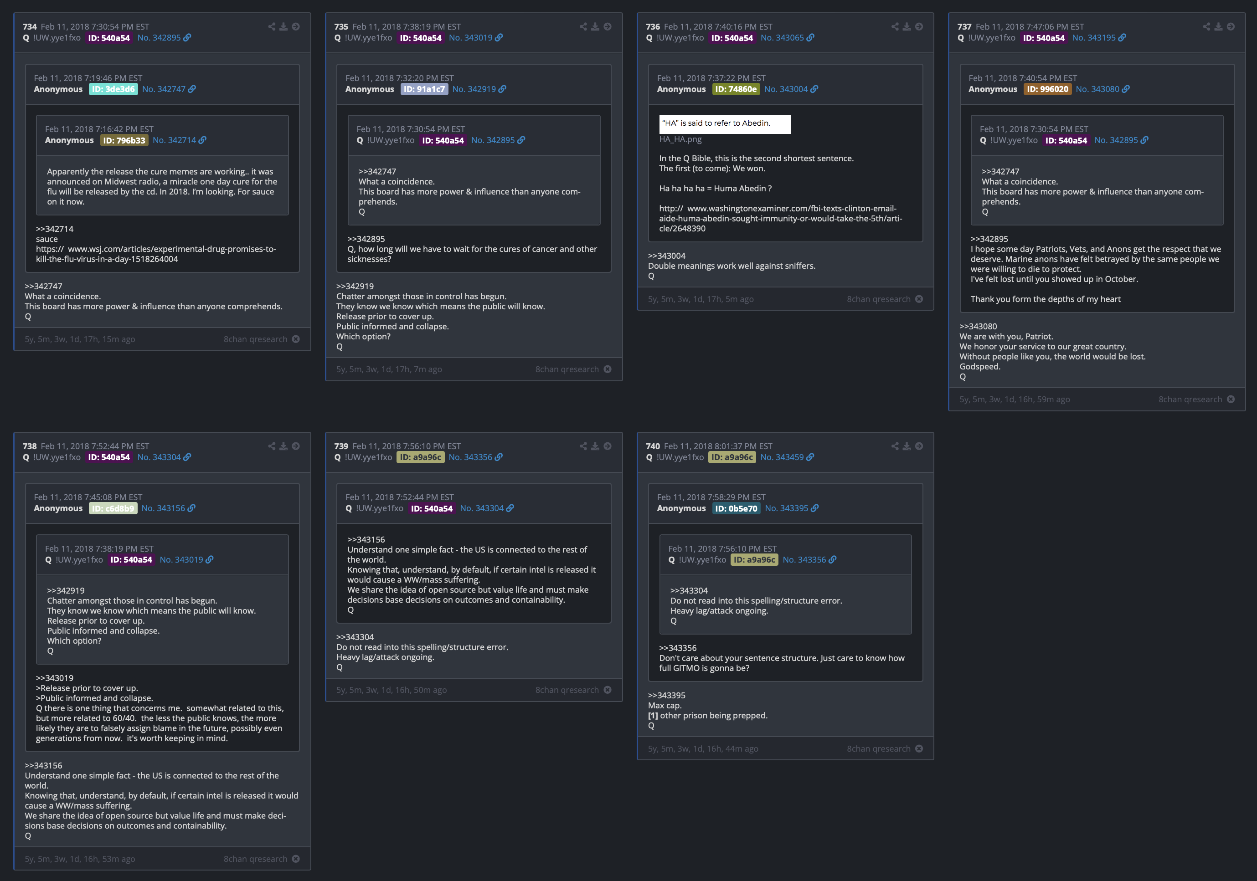Click the teal ID: 3de3d6 badge
1257x881 pixels.
113,89
